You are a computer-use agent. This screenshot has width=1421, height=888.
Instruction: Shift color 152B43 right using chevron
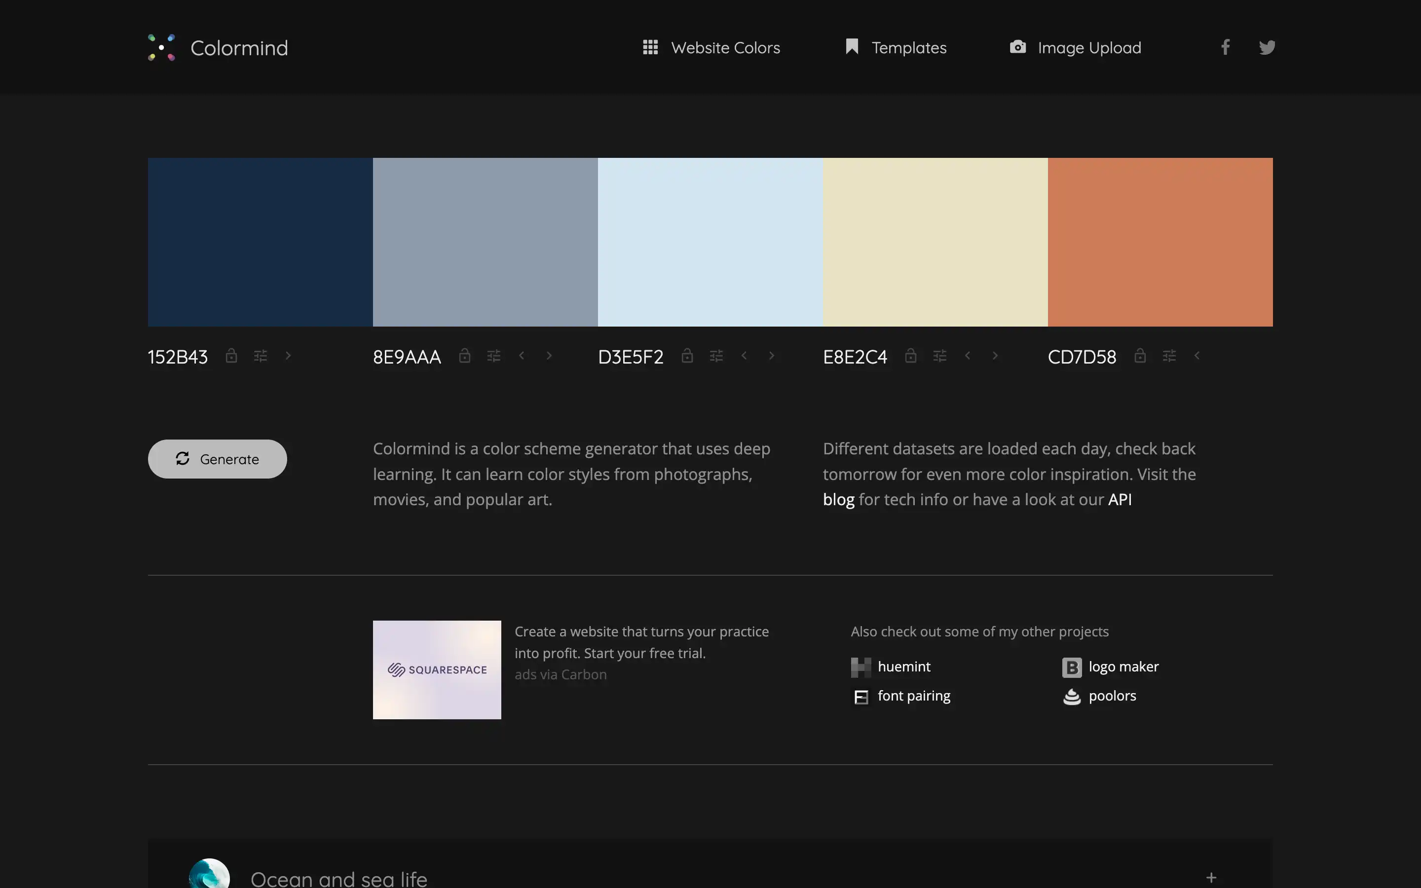(x=288, y=356)
